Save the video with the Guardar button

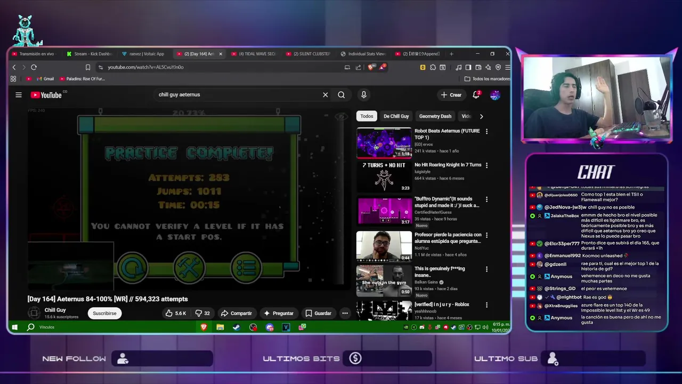click(318, 313)
